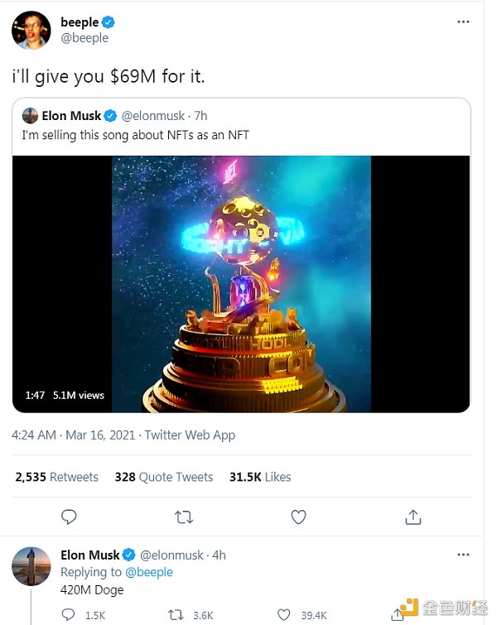View the 31.5K Likes list
The width and height of the screenshot is (497, 625).
click(260, 477)
